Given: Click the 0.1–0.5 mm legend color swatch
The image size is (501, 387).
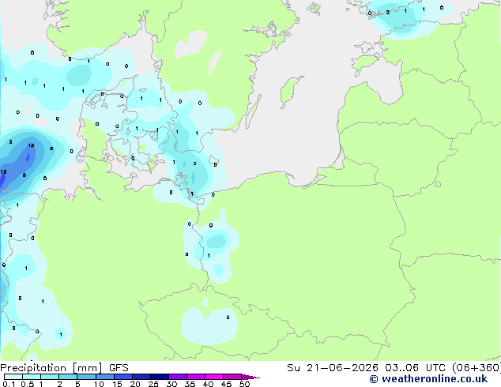Looking at the screenshot, I should coord(13,377).
